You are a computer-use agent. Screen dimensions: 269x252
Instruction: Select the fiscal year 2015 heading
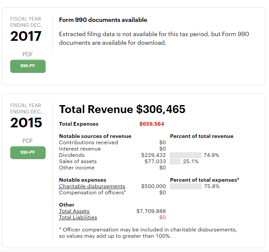click(26, 123)
